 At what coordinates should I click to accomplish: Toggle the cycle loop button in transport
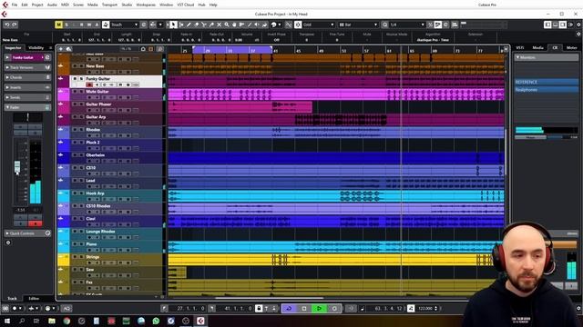point(289,308)
